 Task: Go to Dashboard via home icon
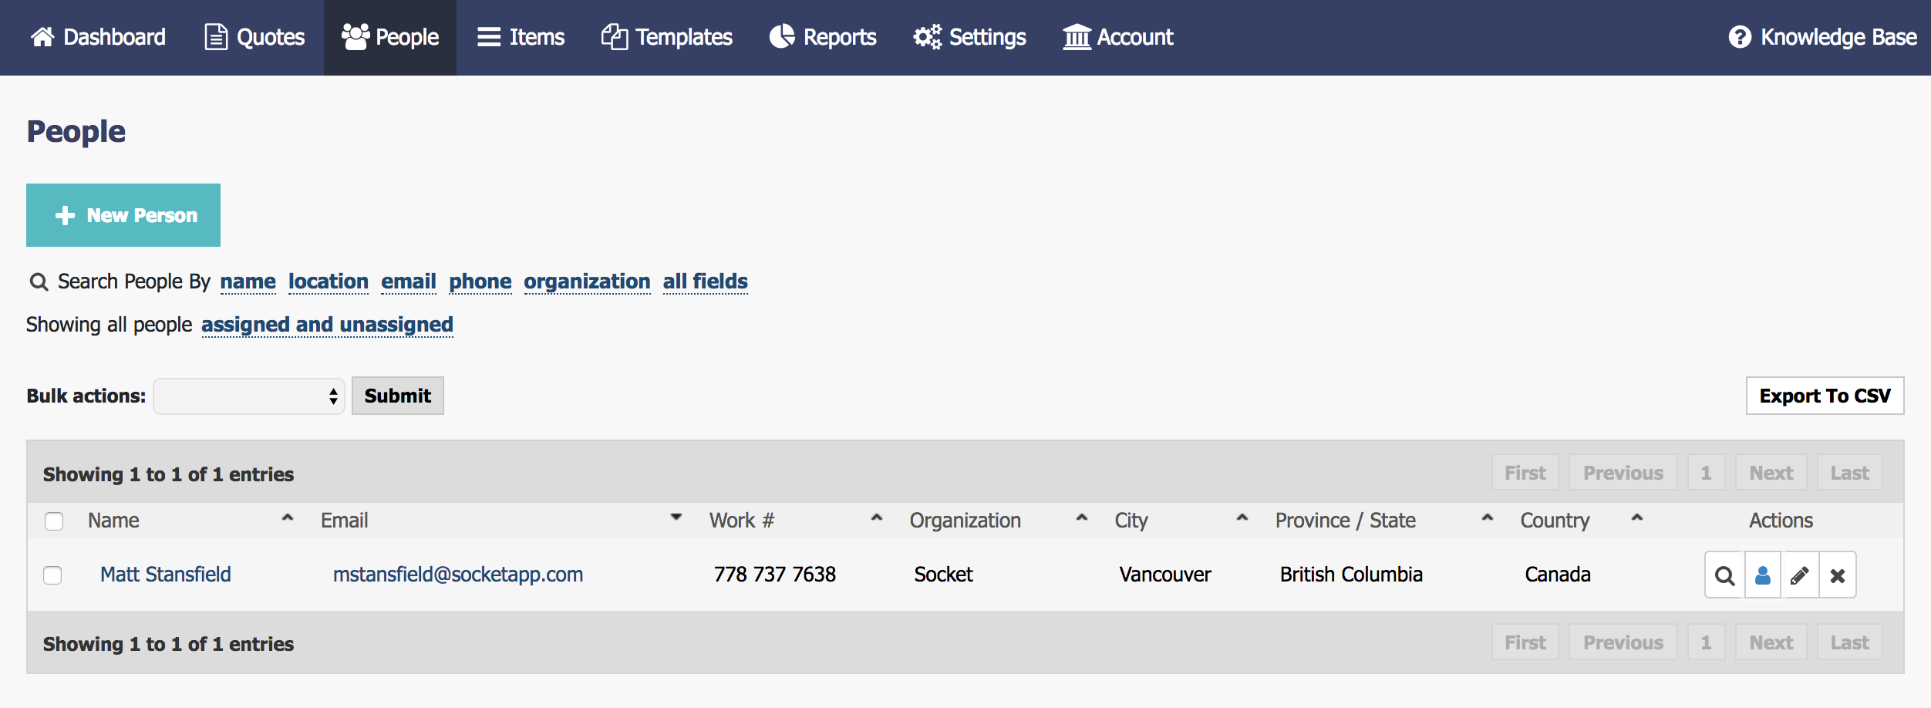click(43, 37)
